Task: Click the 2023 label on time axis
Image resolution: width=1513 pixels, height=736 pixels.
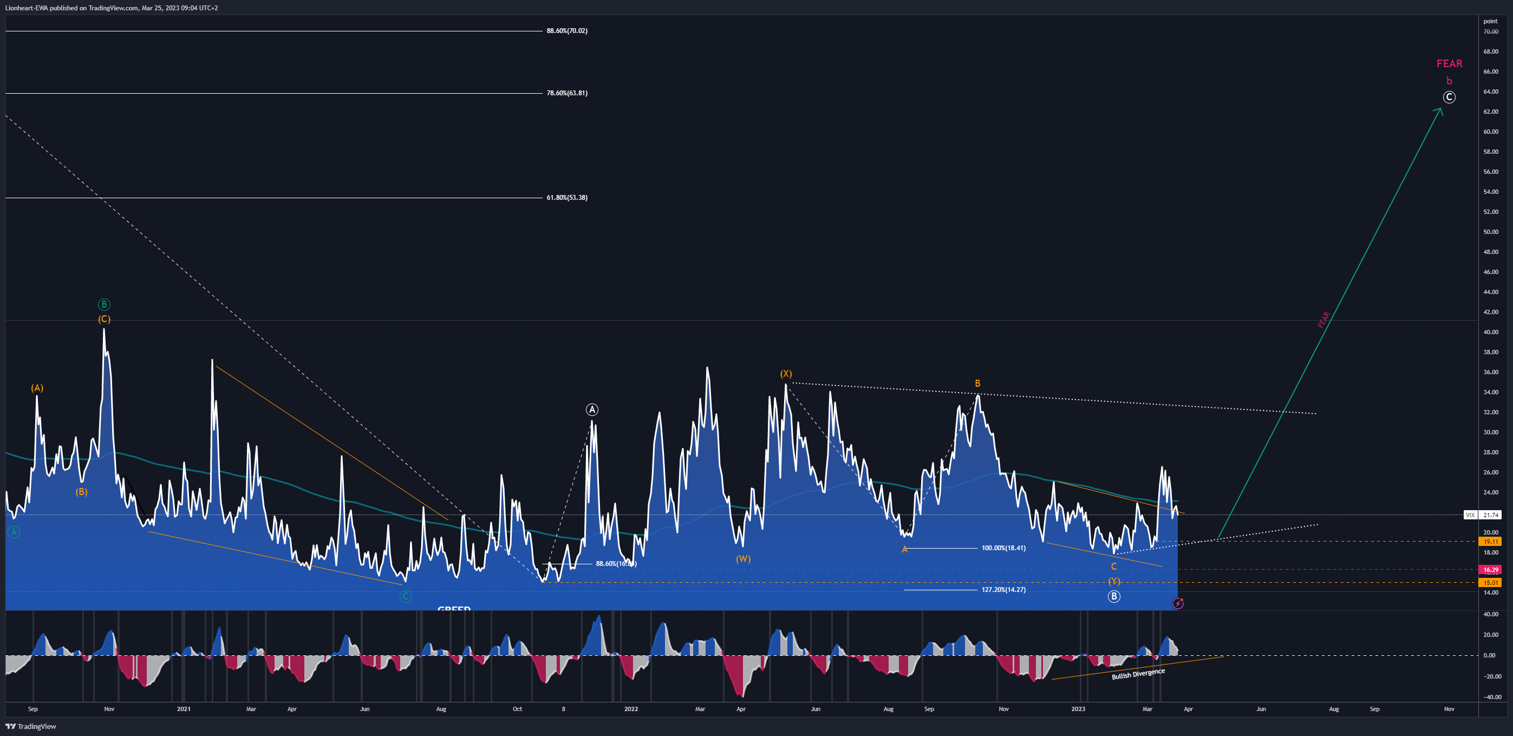Action: click(1078, 709)
